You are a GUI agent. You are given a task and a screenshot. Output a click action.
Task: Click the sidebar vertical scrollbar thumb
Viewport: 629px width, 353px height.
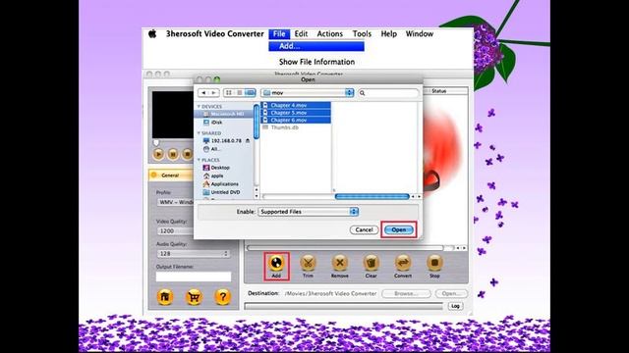tap(257, 122)
